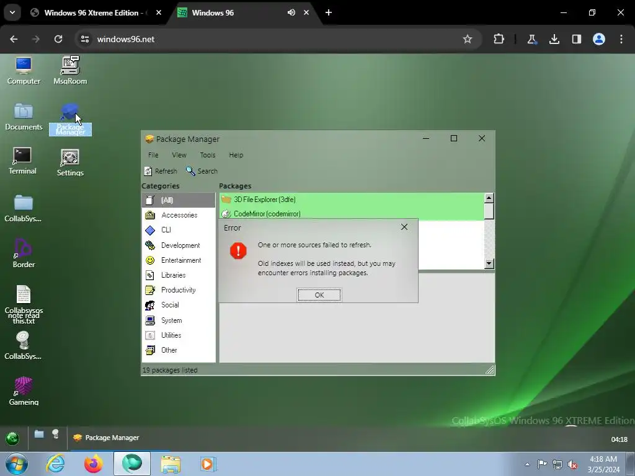The height and width of the screenshot is (476, 635).
Task: Open the browser profile avatar
Action: pyautogui.click(x=598, y=39)
